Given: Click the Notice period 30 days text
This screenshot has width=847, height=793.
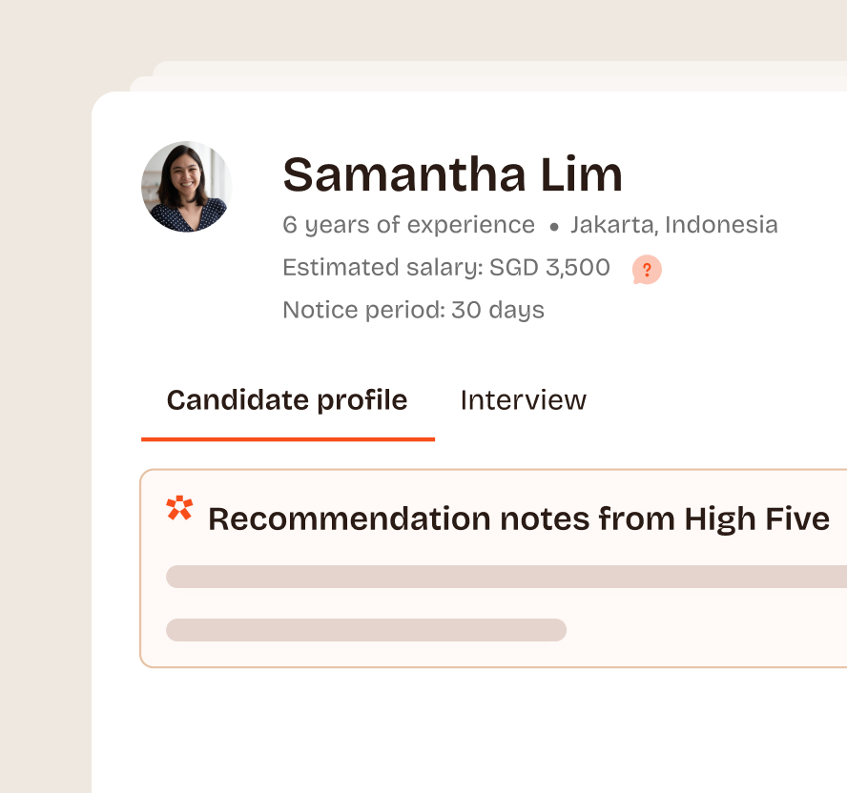Looking at the screenshot, I should click(x=413, y=310).
